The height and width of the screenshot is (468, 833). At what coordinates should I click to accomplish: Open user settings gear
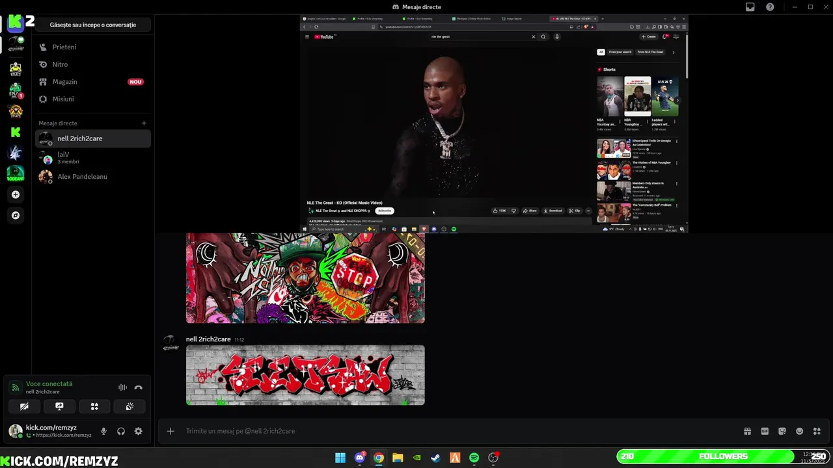(138, 431)
